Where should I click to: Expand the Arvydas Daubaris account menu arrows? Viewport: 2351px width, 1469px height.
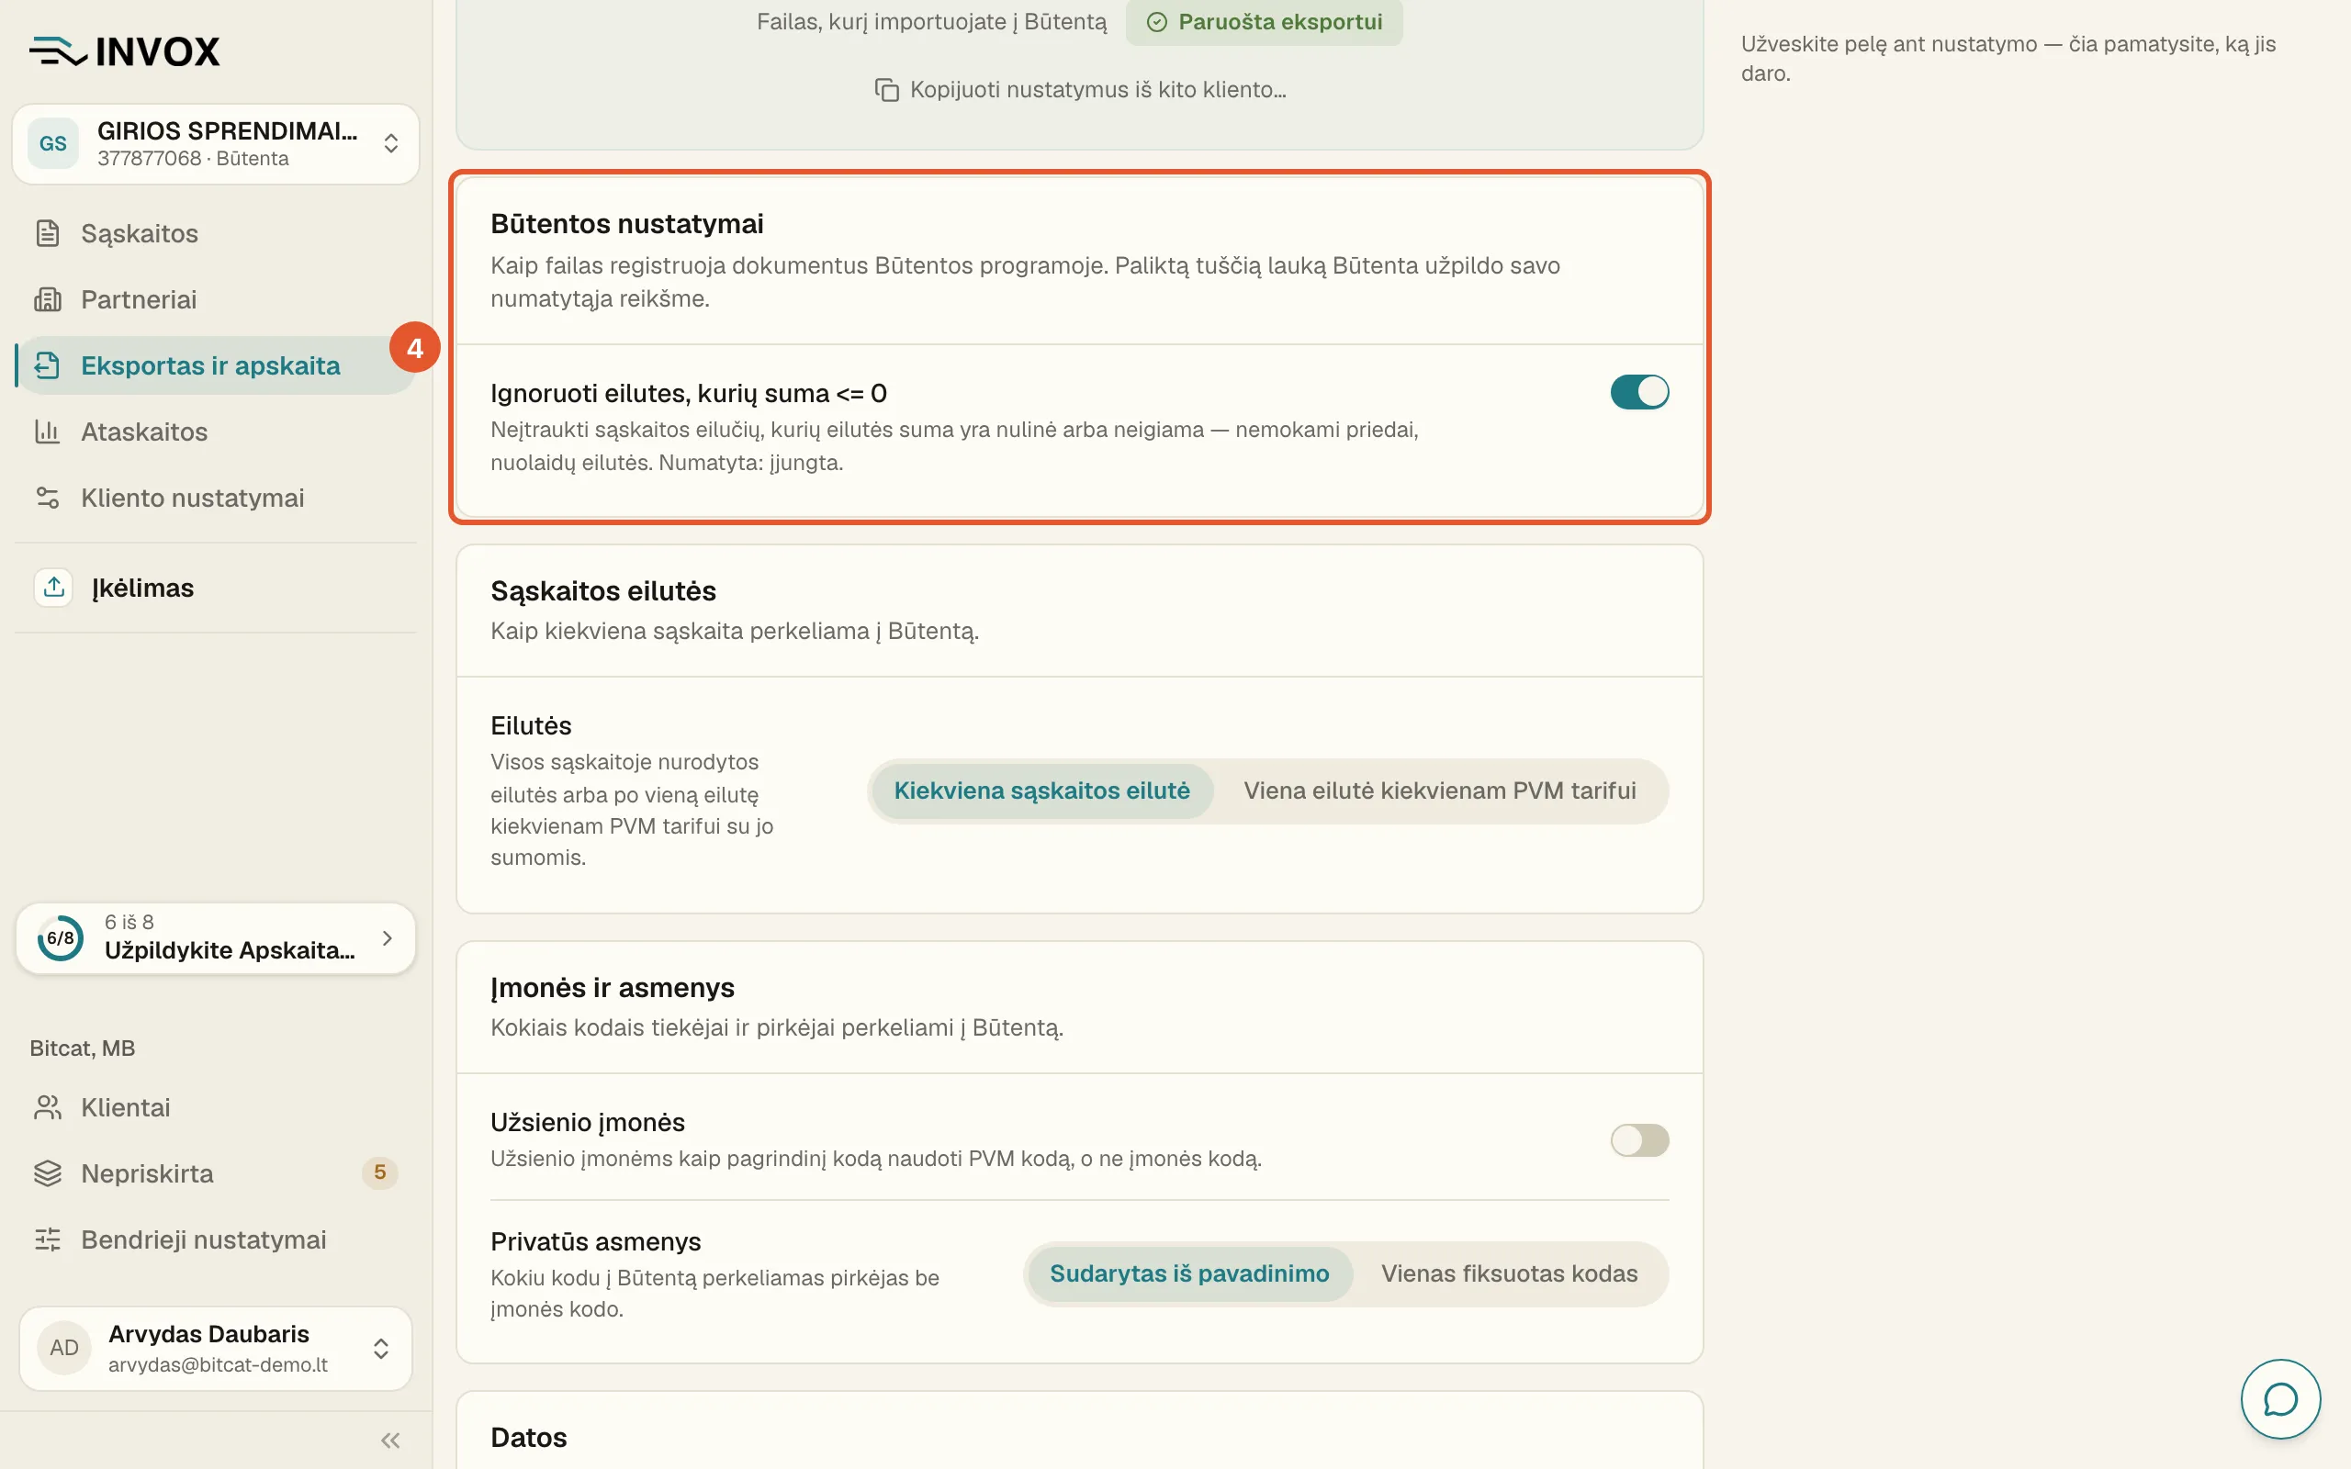click(381, 1349)
